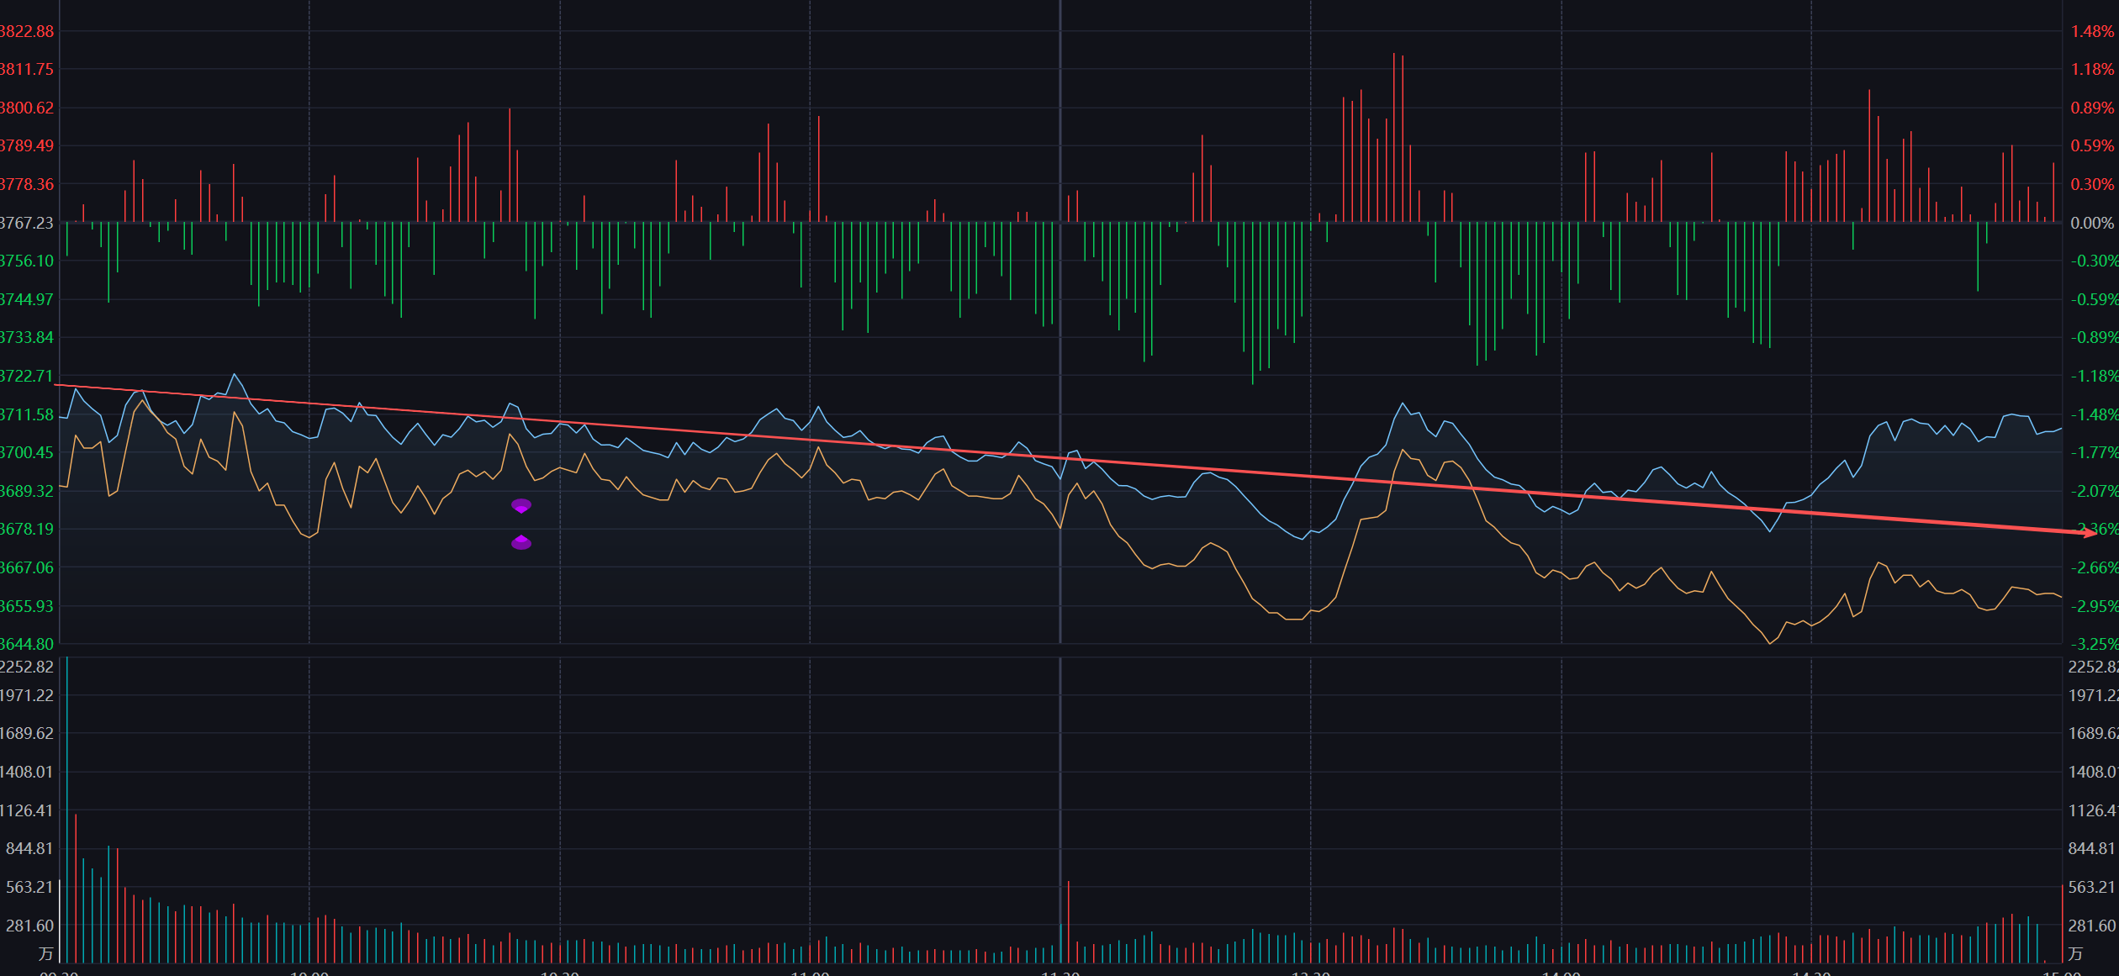The image size is (2119, 976).
Task: Select the 3700.45 price axis label
Action: tap(26, 452)
